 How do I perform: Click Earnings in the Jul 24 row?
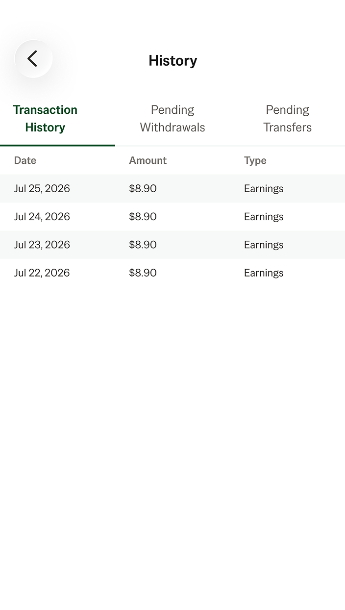[264, 217]
